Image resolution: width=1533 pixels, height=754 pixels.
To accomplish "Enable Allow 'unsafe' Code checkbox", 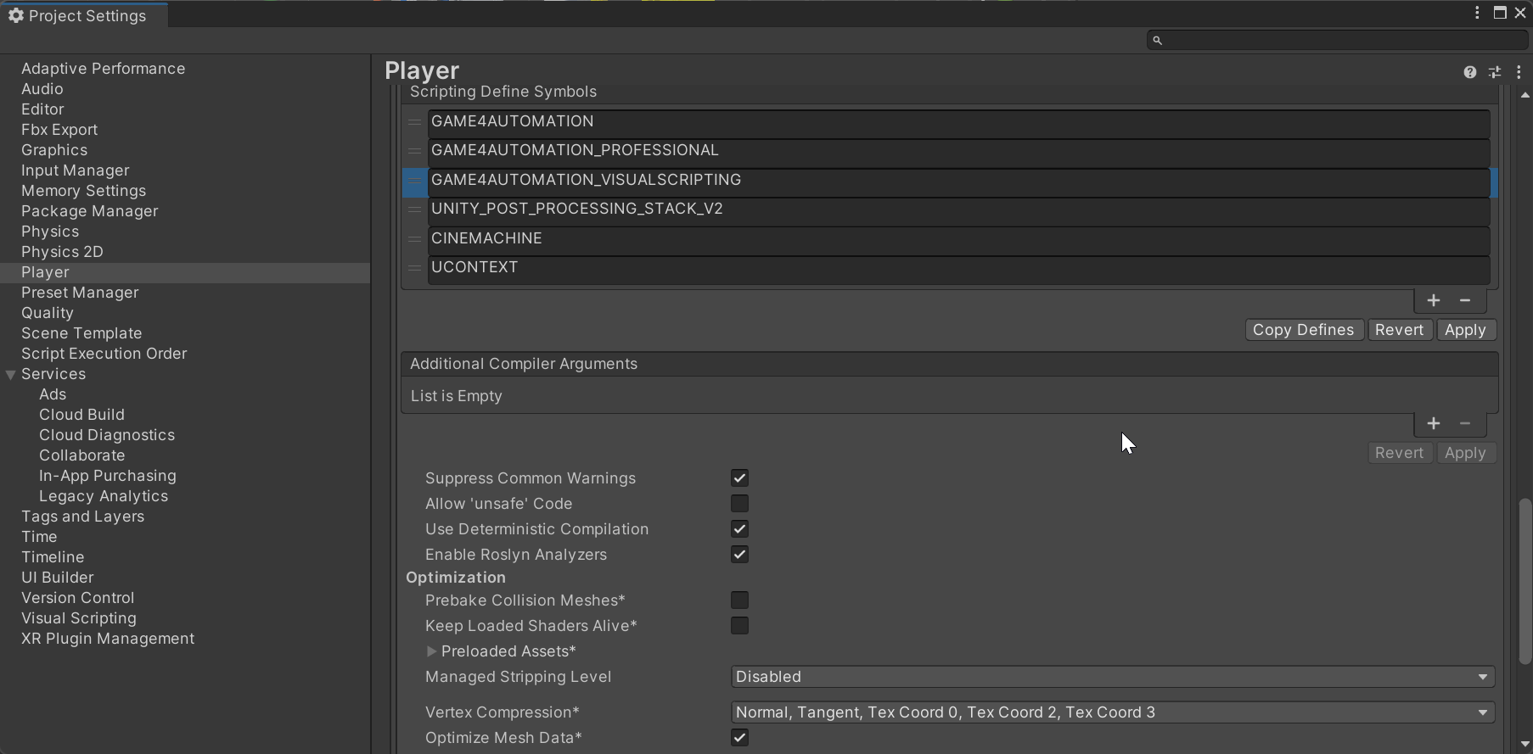I will click(x=739, y=504).
